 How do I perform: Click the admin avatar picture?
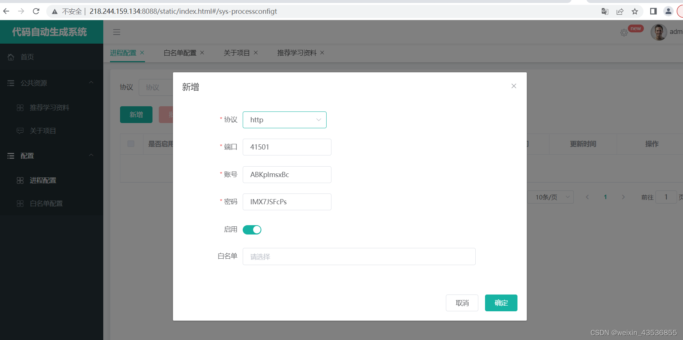(x=659, y=32)
